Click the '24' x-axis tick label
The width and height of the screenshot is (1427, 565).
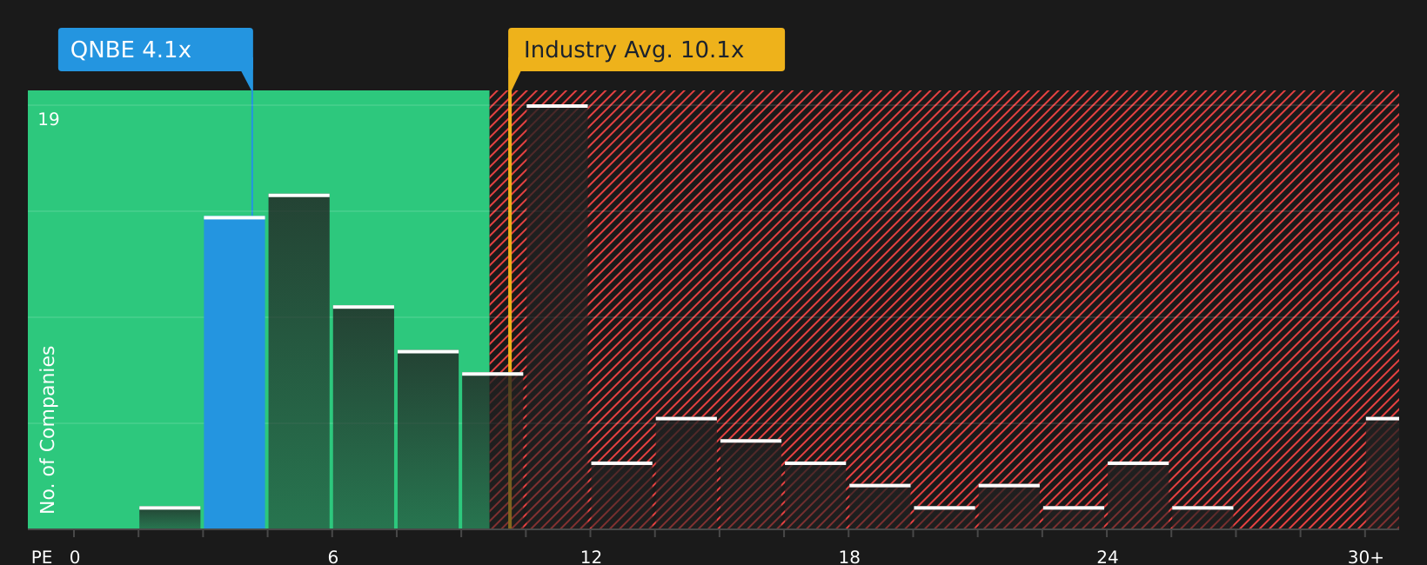coord(1108,557)
